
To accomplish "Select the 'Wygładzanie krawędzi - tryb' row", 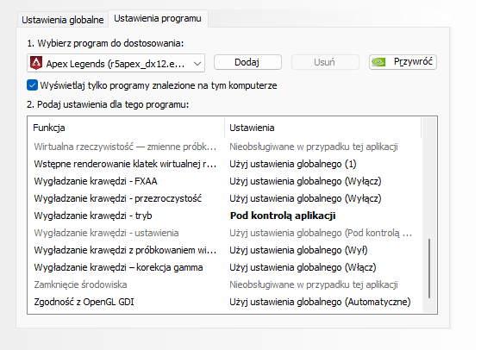I will (224, 216).
